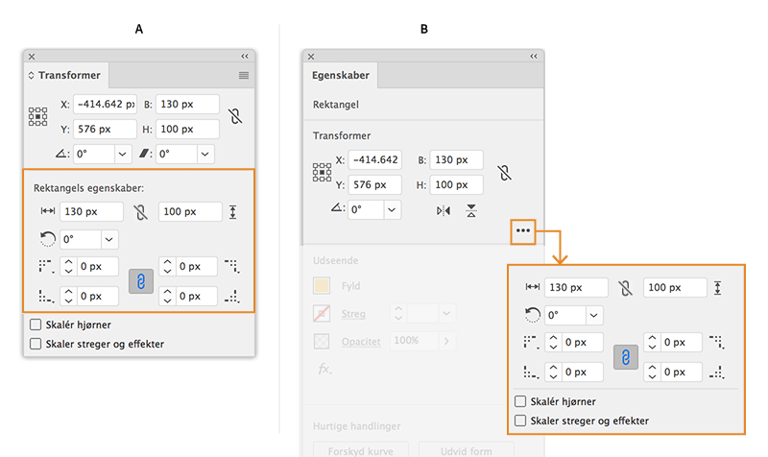Click reference point grid in Egenskaber panel
This screenshot has width=768, height=457.
point(322,173)
